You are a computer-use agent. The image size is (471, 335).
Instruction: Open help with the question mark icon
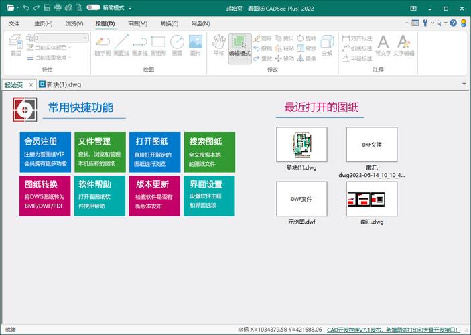click(454, 23)
